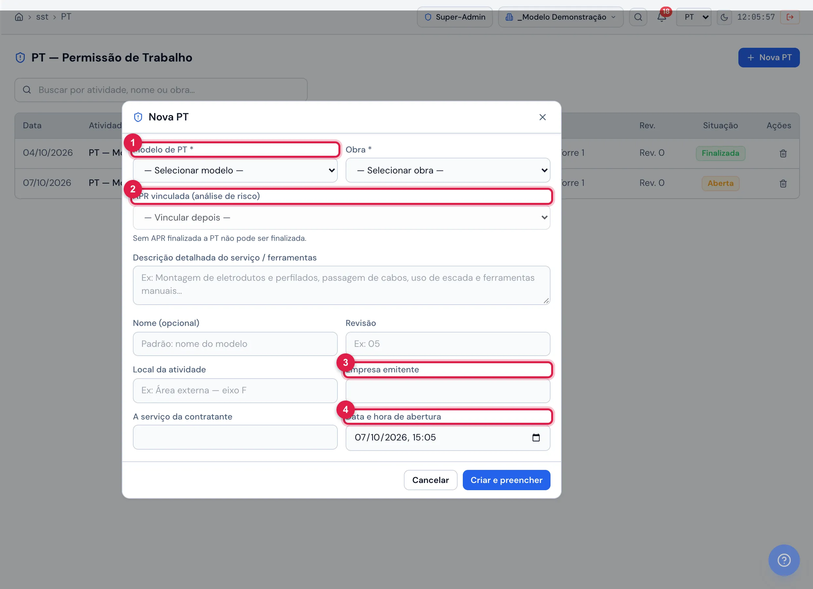
Task: Expand the Vincular depois APR dropdown
Action: click(x=341, y=218)
